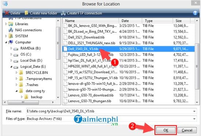Click folder tree scroll up arrow

58,20
